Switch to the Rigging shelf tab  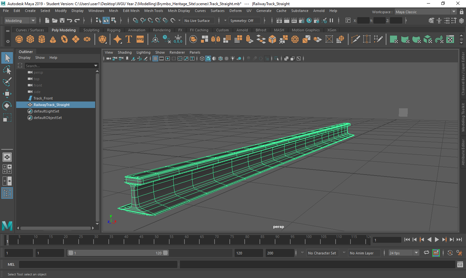[x=114, y=30]
